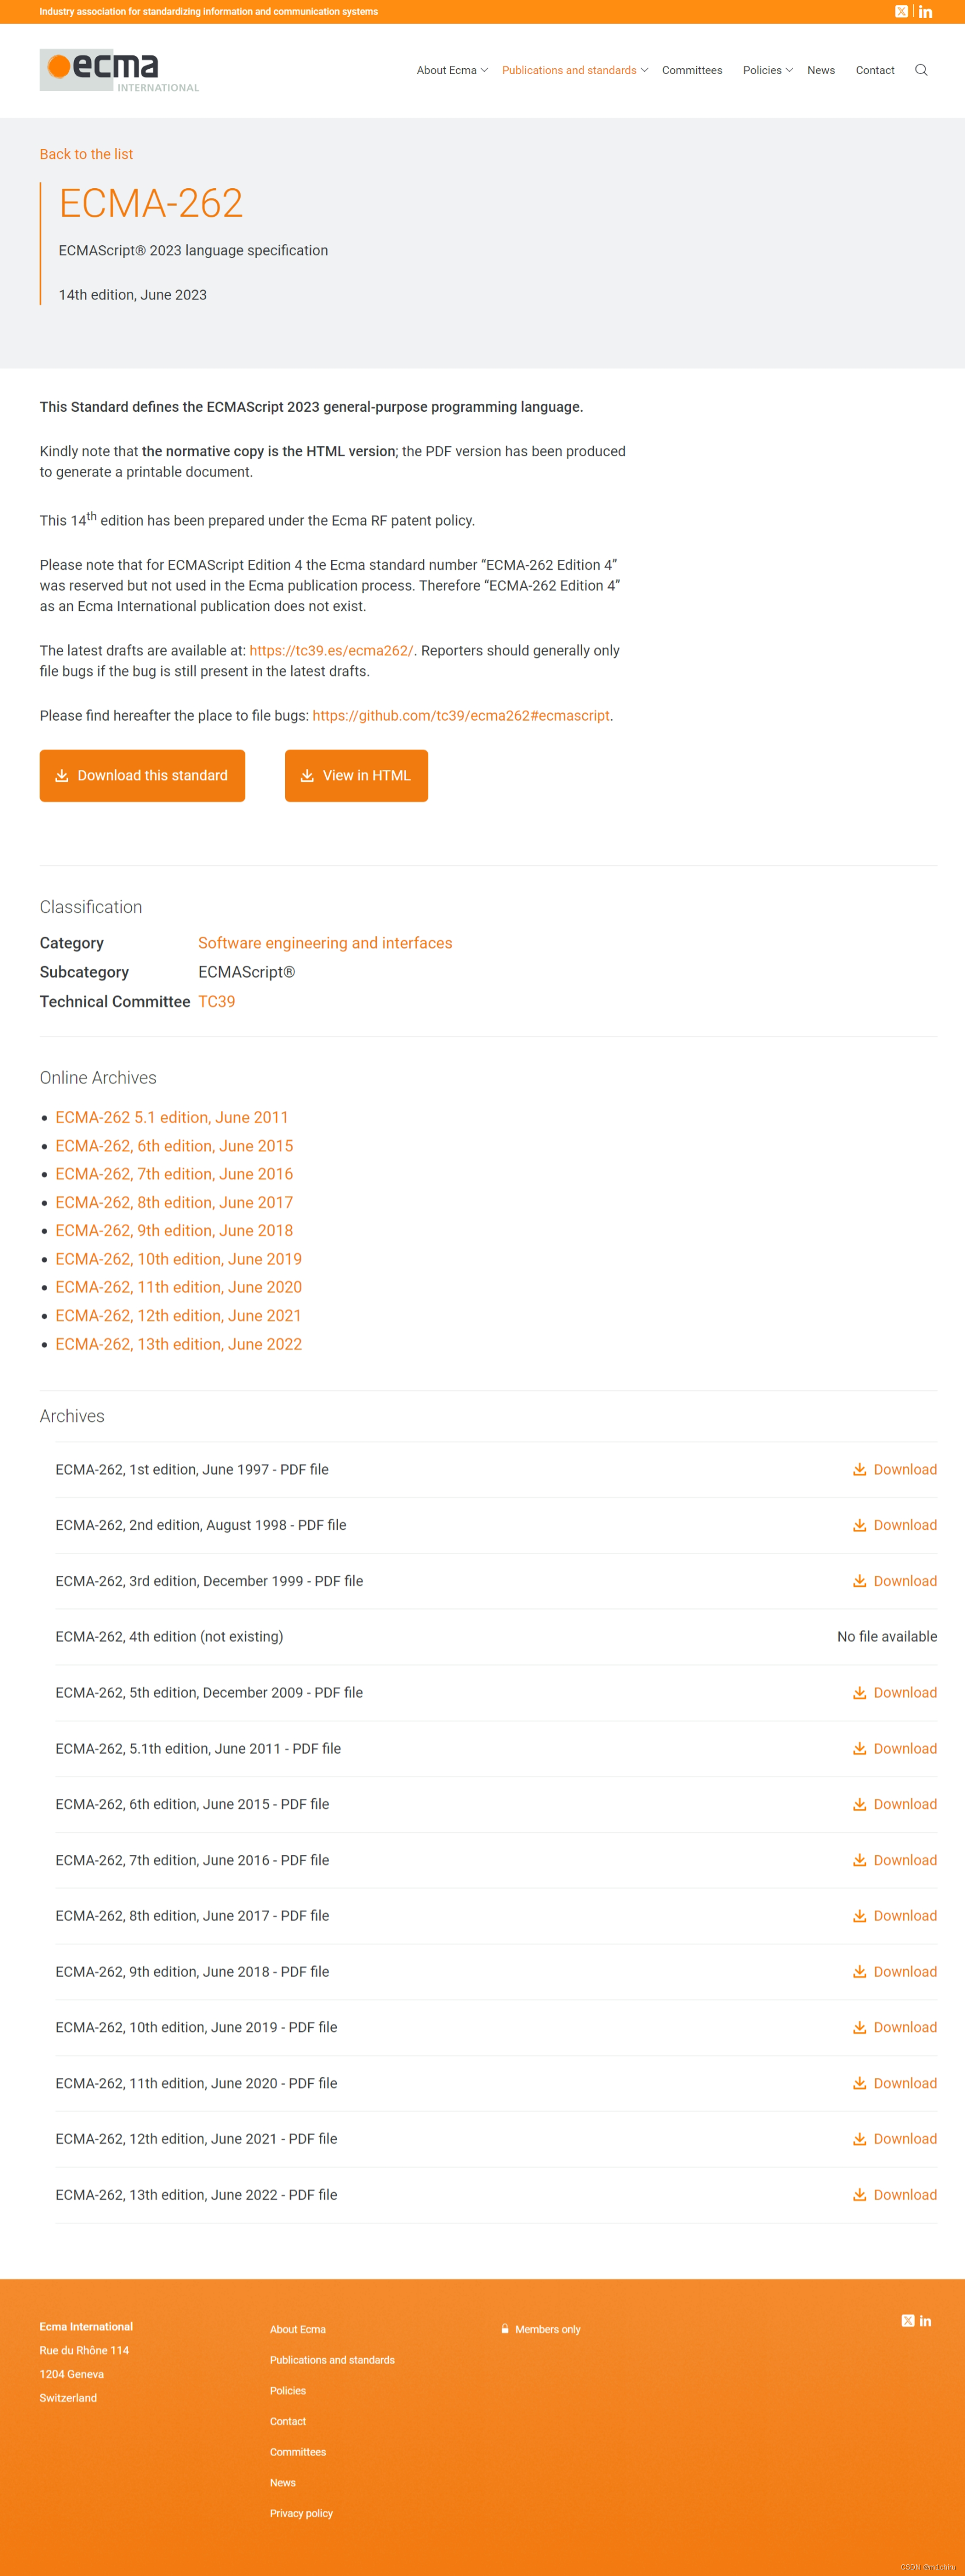This screenshot has height=2576, width=965.
Task: Open online archive 11th edition June 2020
Action: point(178,1287)
